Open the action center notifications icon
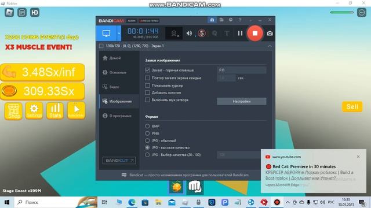Viewport: 371px width, 208px height. [x=362, y=202]
